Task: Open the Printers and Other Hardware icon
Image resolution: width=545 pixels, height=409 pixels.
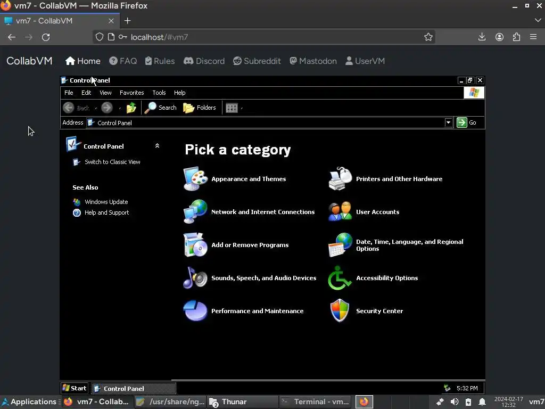Action: point(340,179)
